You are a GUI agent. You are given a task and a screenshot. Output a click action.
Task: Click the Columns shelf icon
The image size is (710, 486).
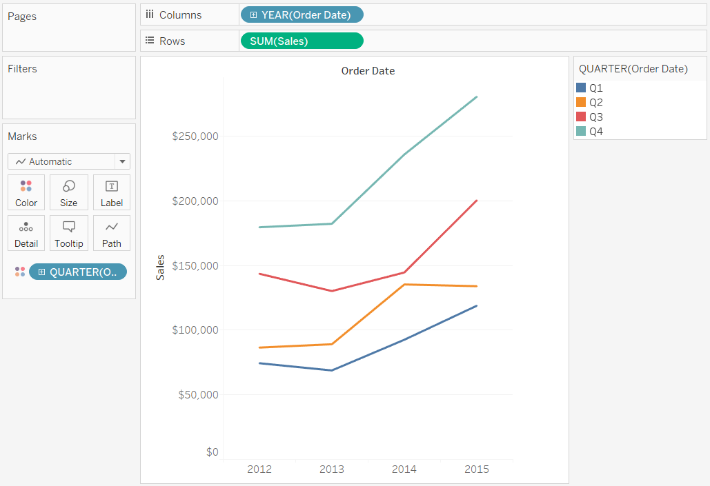[x=150, y=14]
